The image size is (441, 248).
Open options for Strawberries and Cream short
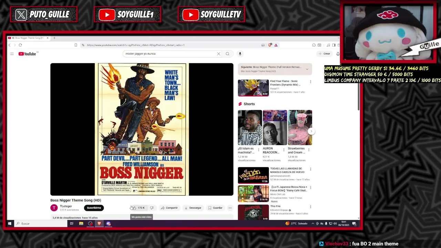pyautogui.click(x=309, y=150)
